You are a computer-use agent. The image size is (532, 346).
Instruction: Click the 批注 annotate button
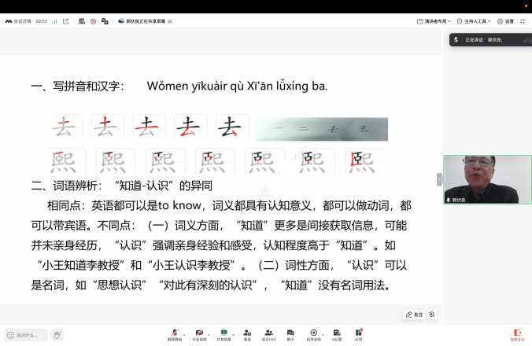coord(415,315)
